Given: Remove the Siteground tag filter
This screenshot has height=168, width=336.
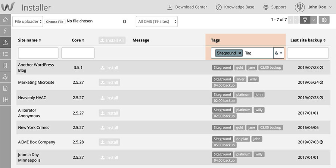Looking at the screenshot, I should pos(240,53).
